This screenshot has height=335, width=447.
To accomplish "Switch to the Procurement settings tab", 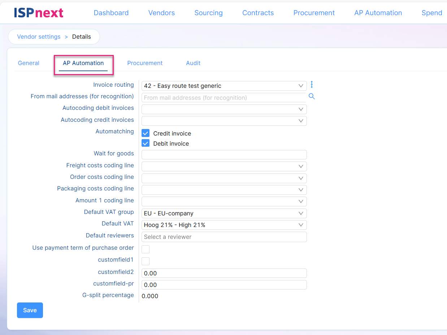I will [145, 63].
